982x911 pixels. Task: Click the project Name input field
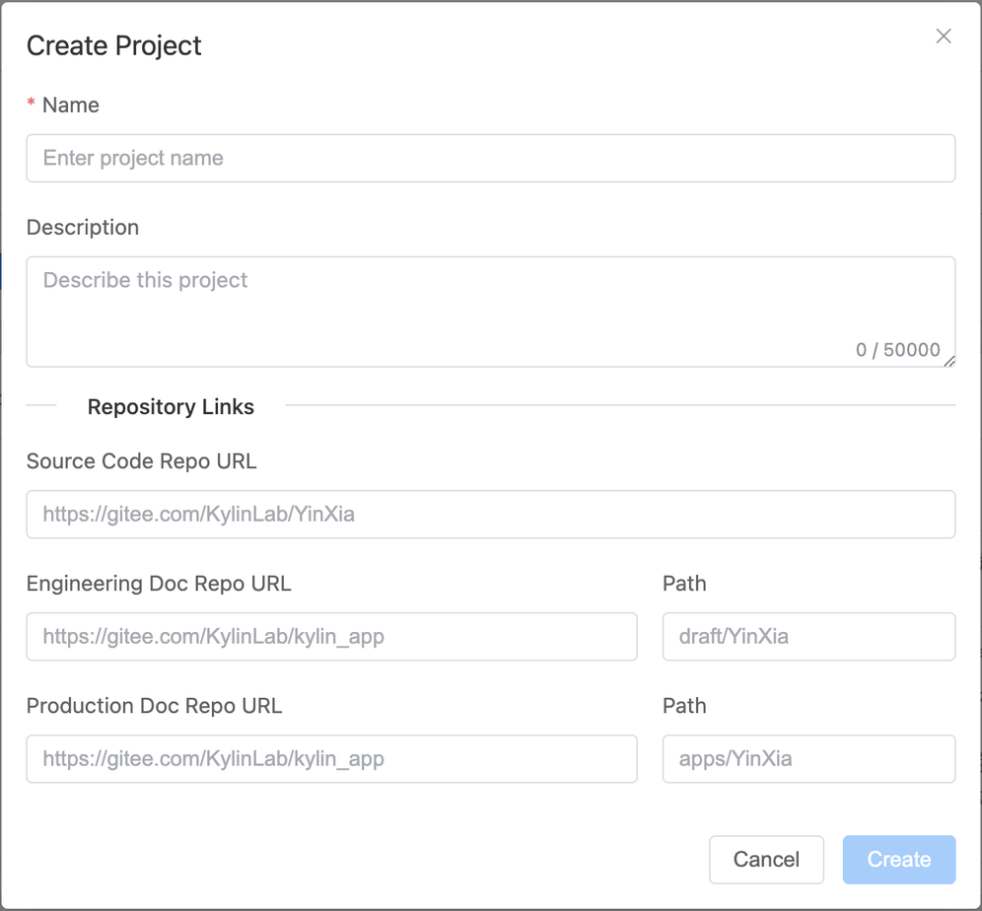pyautogui.click(x=490, y=159)
